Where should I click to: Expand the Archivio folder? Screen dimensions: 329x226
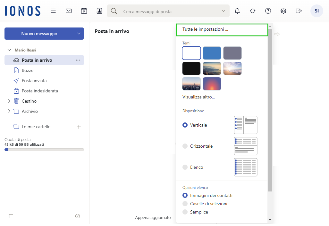click(x=9, y=111)
